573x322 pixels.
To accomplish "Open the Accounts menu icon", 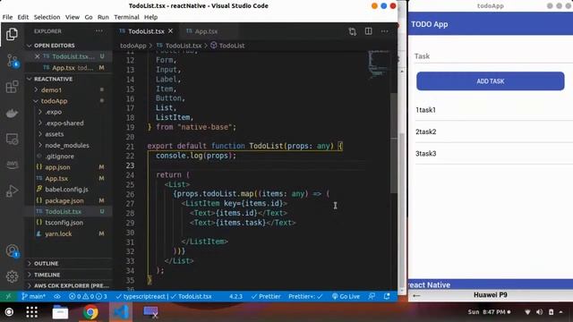I will coord(12,250).
